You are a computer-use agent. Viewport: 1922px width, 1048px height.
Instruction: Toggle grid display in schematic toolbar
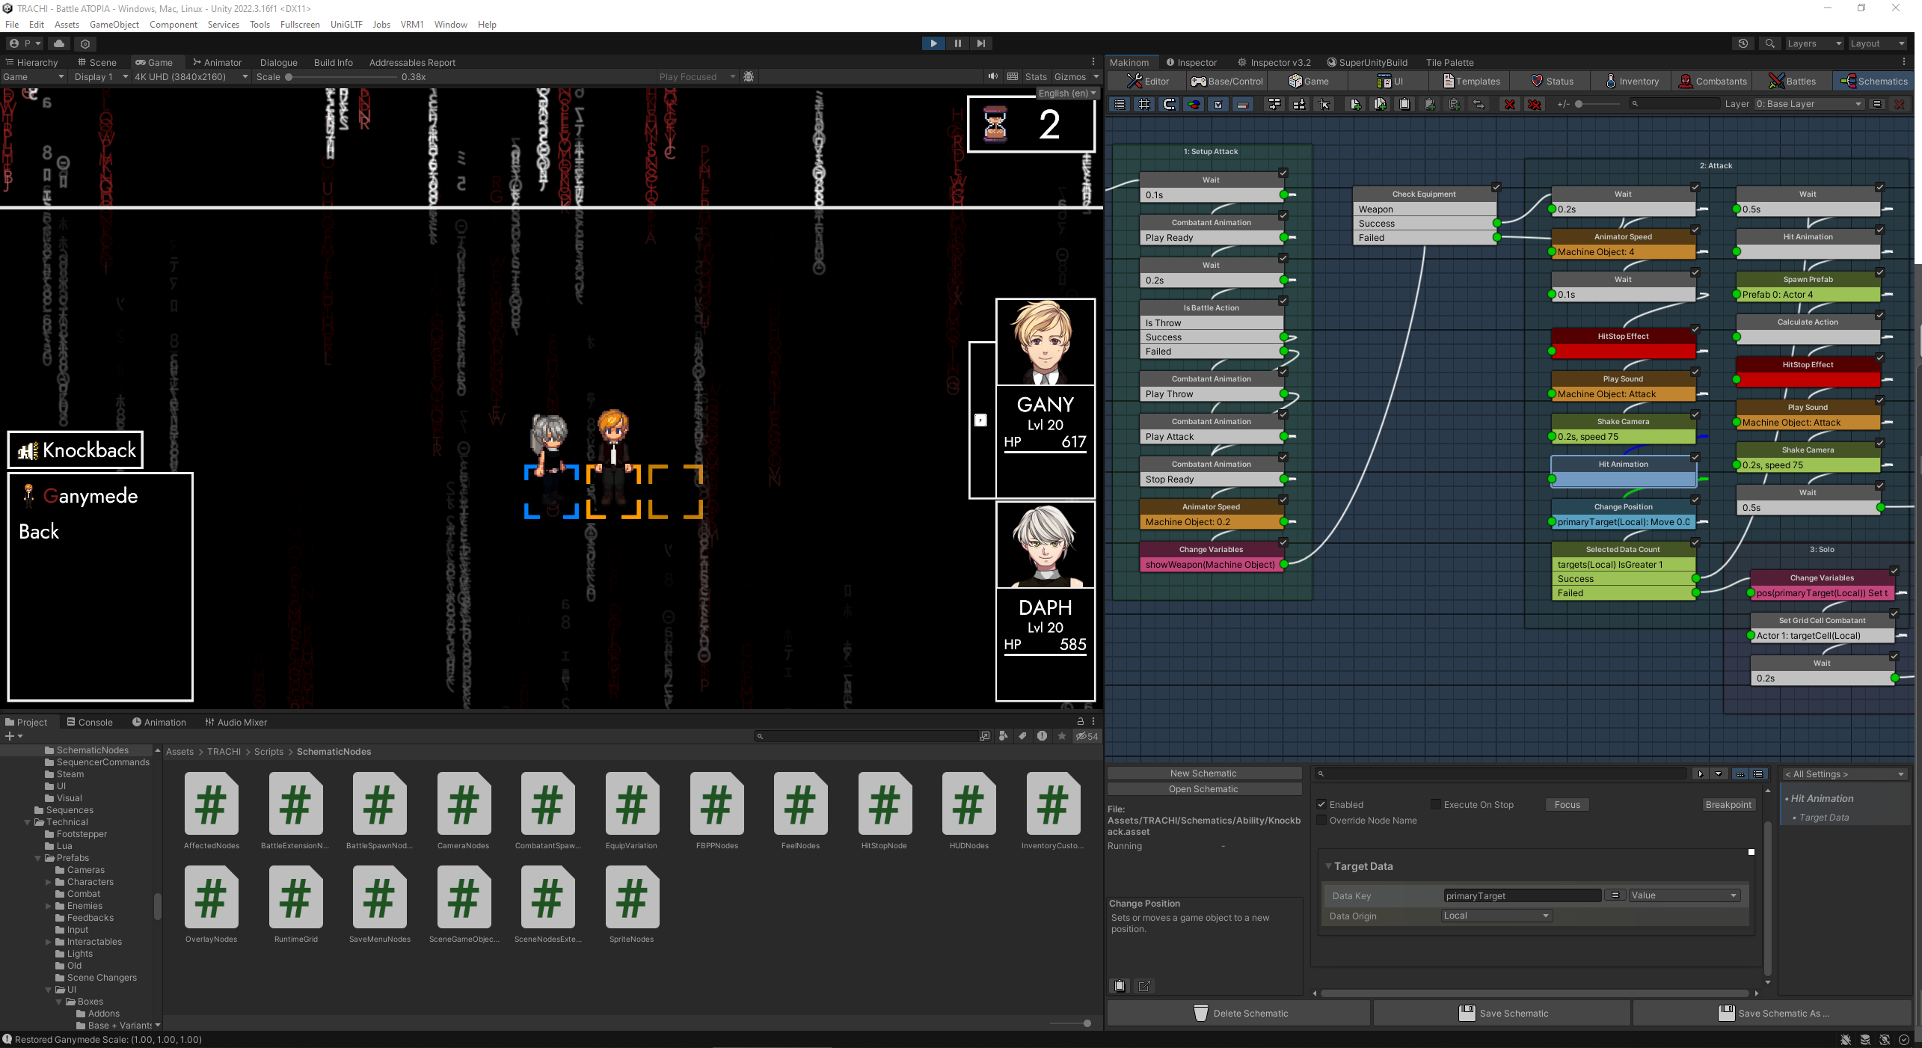coord(1144,104)
